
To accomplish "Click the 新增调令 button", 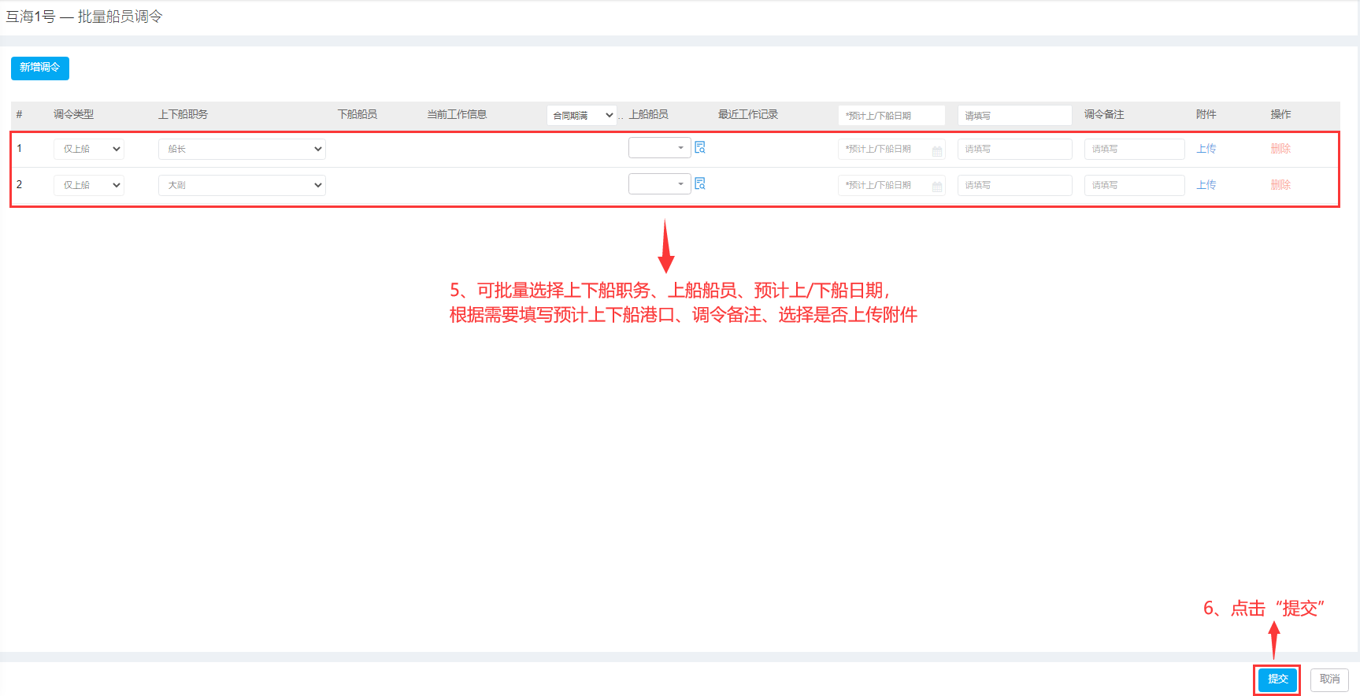I will click(40, 68).
